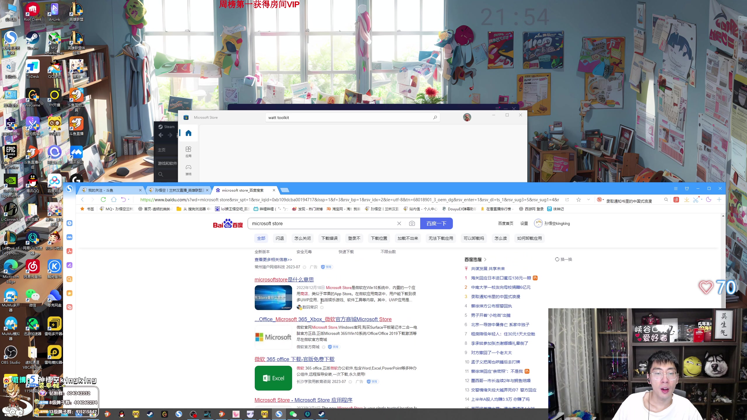Viewport: 747px width, 420px height.
Task: Clear the Baidu search query with X
Action: pos(399,223)
